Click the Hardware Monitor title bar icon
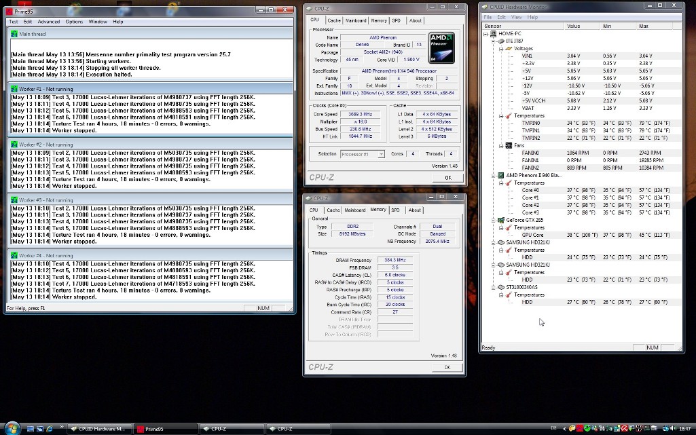The image size is (696, 435). [x=485, y=7]
